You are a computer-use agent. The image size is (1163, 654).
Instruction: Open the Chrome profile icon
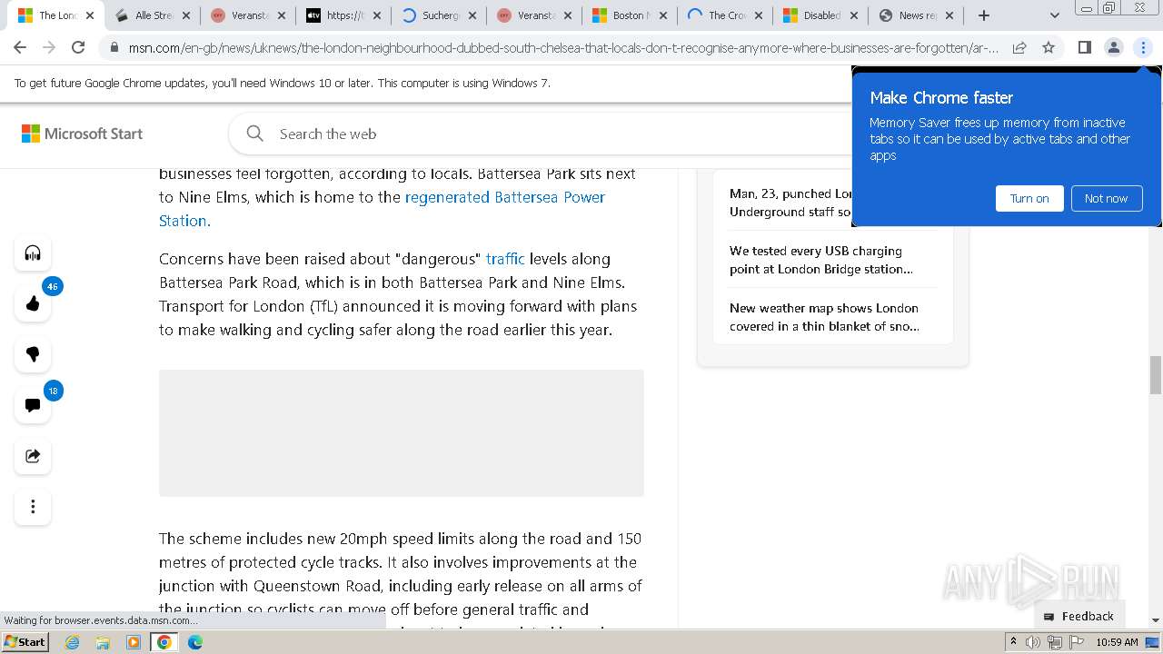click(1113, 47)
